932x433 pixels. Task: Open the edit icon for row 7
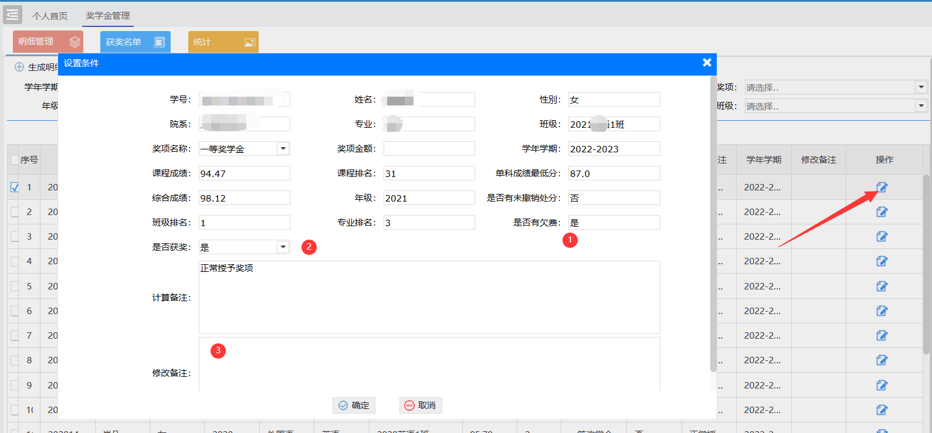882,336
